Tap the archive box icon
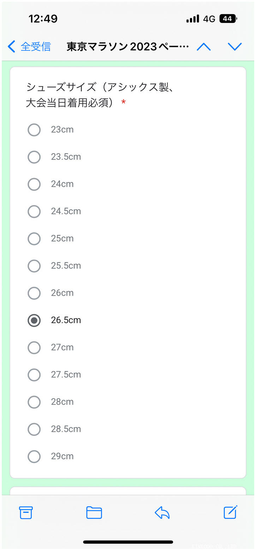Viewport: 256px width, 551px height. 26,512
